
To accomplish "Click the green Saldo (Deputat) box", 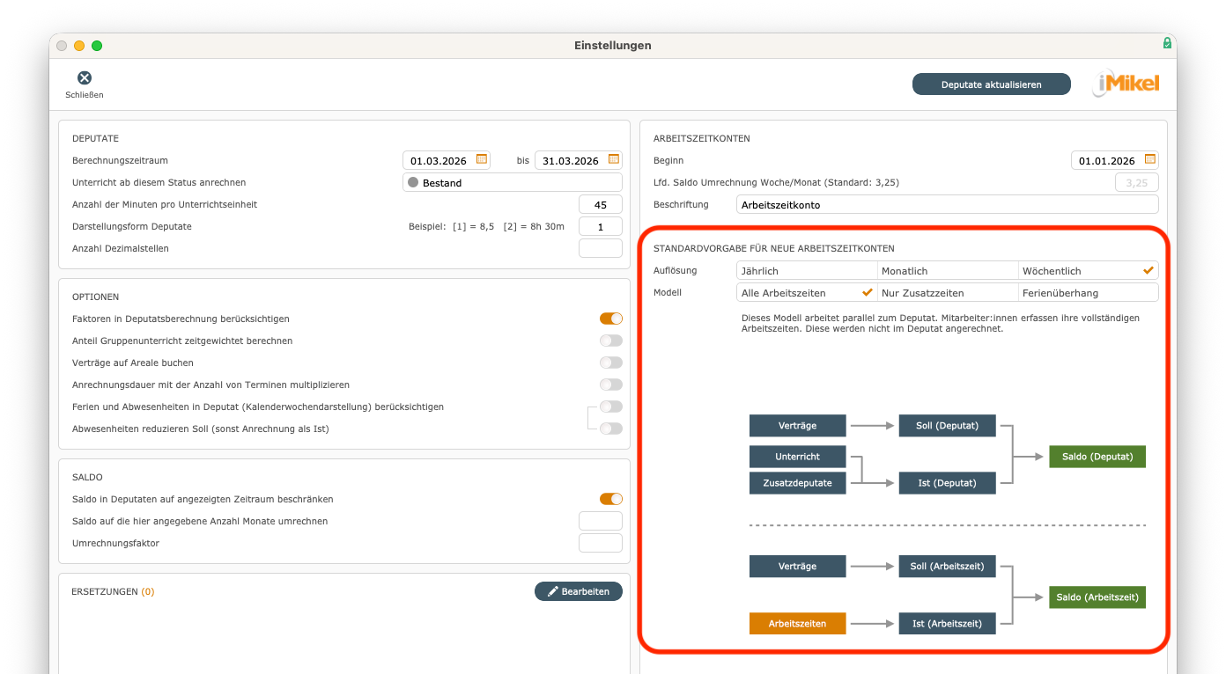I will 1097,457.
